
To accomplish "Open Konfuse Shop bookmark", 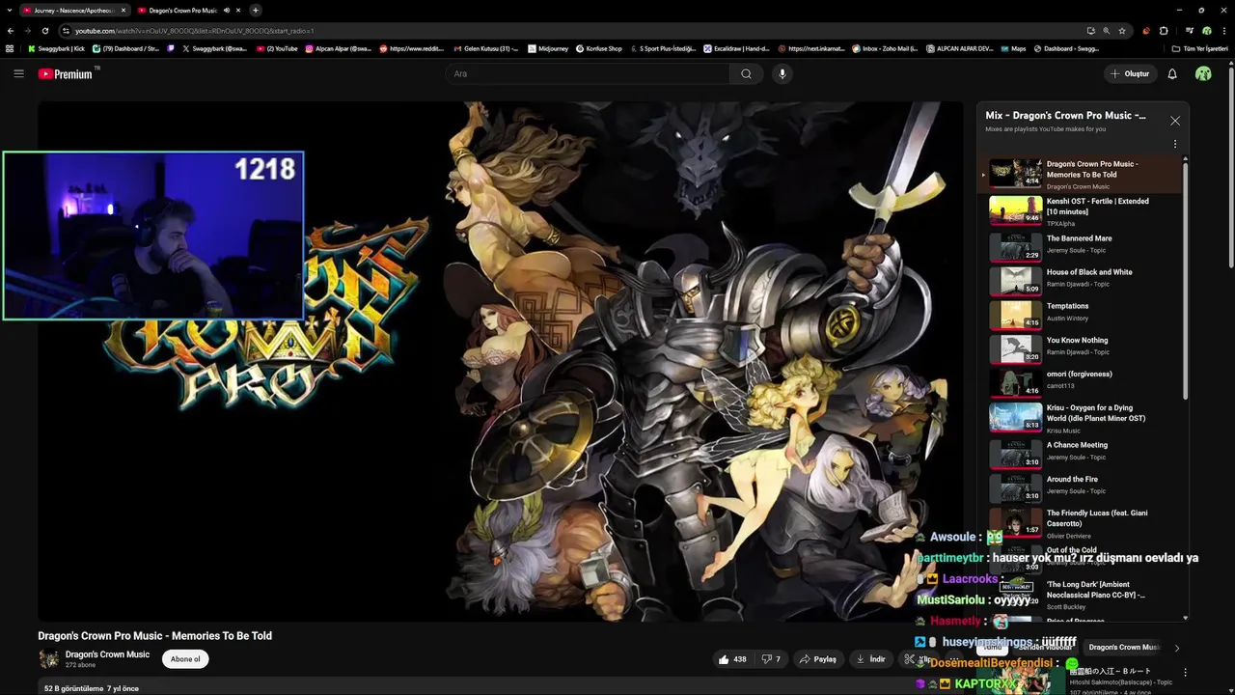I will tap(599, 48).
